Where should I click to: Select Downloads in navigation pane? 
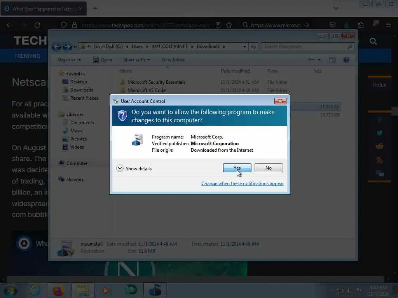[x=82, y=90]
